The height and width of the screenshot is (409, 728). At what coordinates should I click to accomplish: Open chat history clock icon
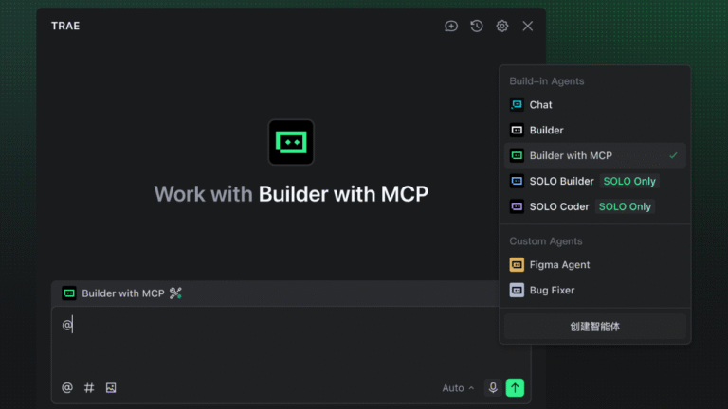coord(477,26)
